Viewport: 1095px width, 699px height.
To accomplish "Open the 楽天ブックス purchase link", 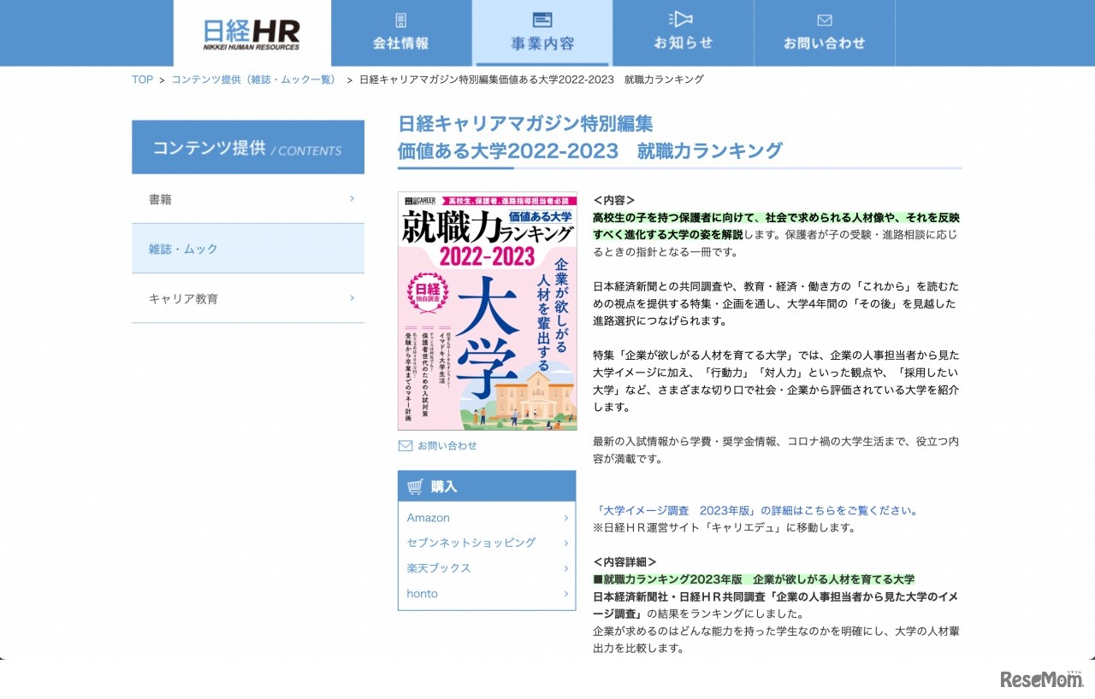I will 439,568.
